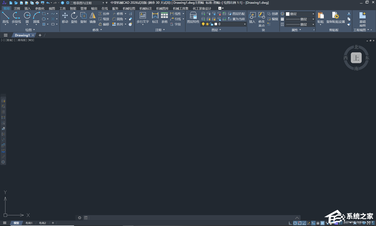
Task: Select the 修剪 trim tool
Action: (x=118, y=14)
